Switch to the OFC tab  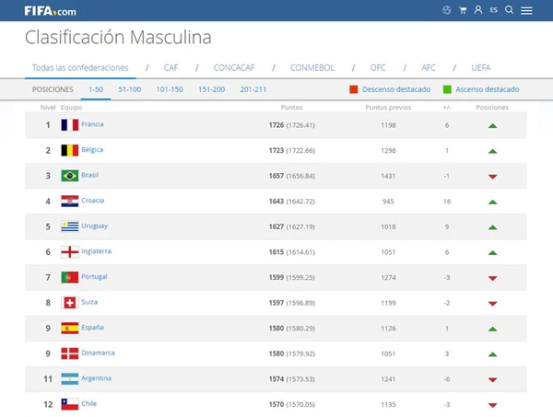click(377, 67)
